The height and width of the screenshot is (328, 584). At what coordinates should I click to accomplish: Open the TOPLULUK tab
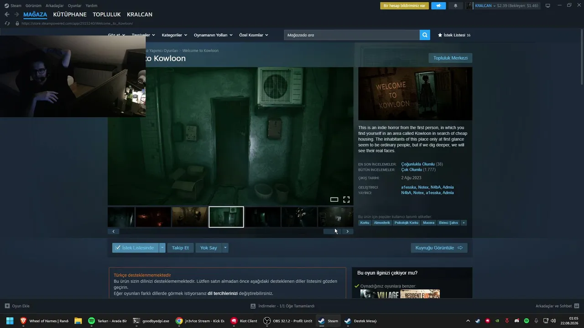pyautogui.click(x=107, y=15)
